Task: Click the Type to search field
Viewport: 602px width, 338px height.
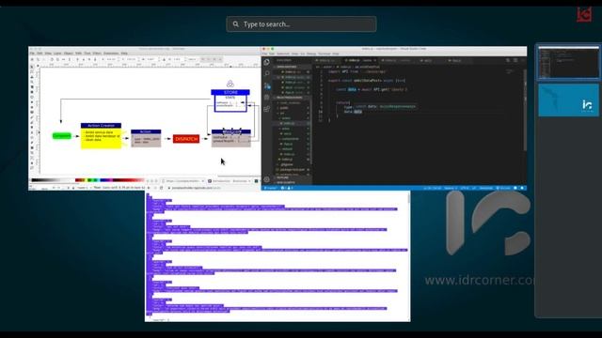Action: pos(301,24)
